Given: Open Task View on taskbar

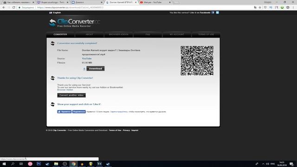Looking at the screenshot, I should (x=21, y=164).
